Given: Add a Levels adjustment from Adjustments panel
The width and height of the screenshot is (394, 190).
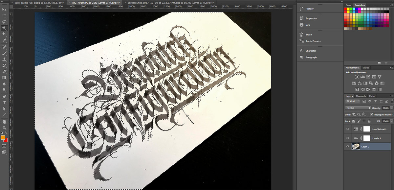Looking at the screenshot, I should coord(363,77).
